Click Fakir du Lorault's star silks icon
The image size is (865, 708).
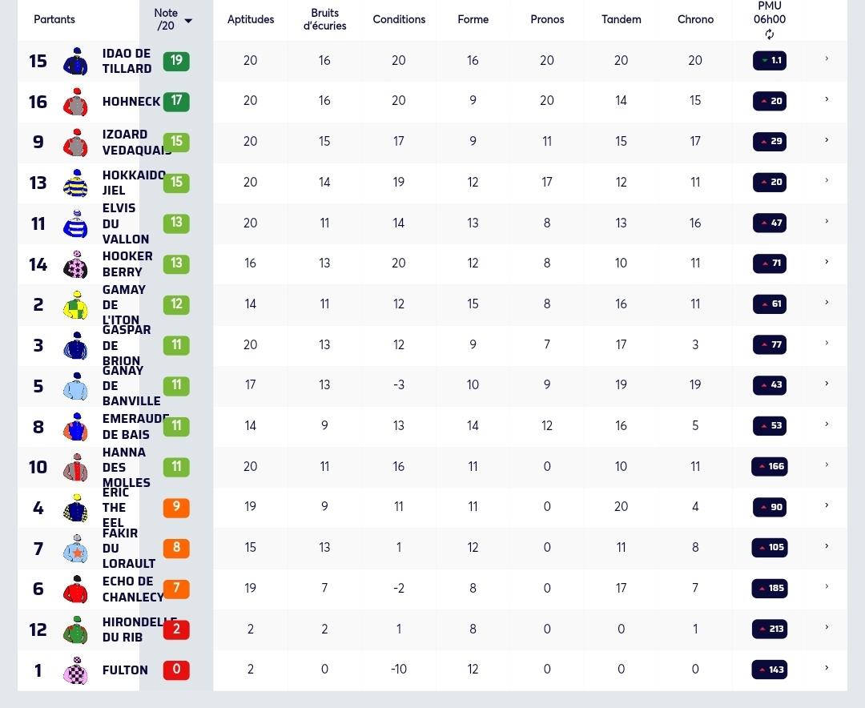point(75,549)
